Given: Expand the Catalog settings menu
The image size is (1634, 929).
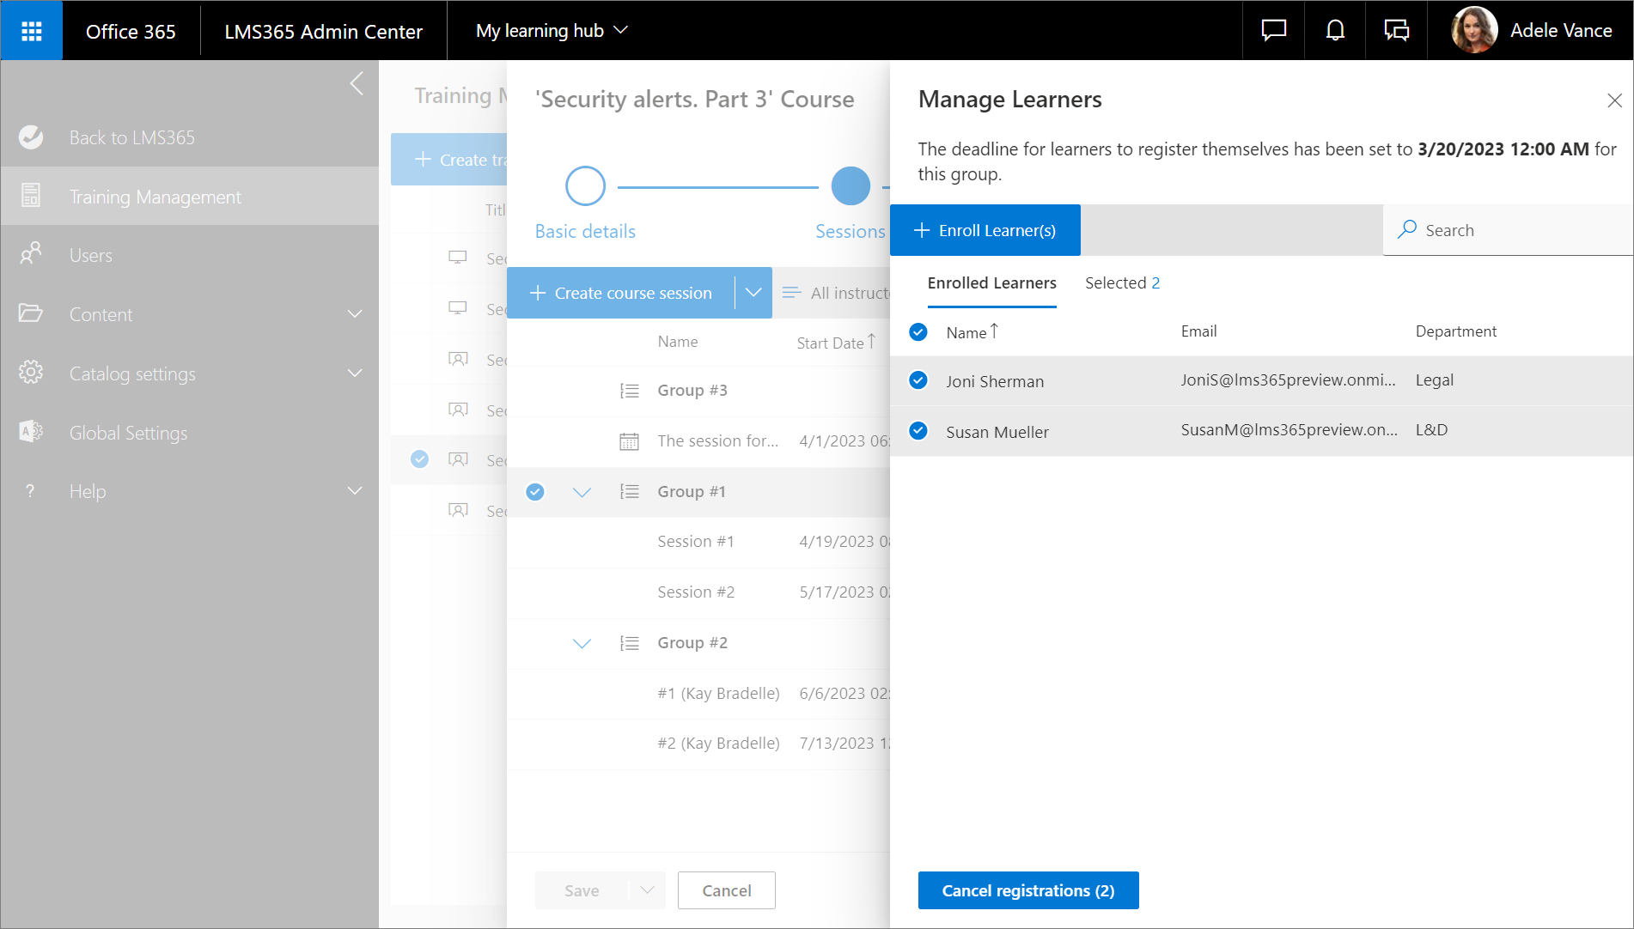Looking at the screenshot, I should pos(355,373).
